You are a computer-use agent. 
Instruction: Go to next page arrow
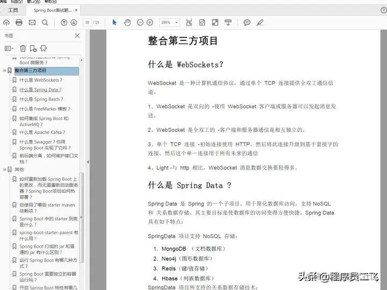click(74, 23)
